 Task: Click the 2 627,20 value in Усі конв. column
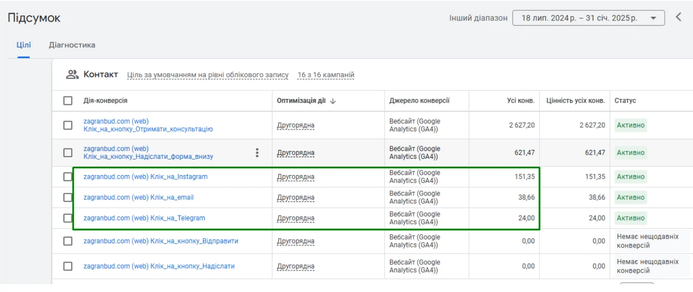pos(522,125)
